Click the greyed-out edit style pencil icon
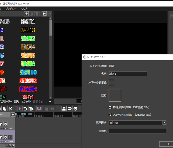The width and height of the screenshot is (173, 148). click(32, 14)
